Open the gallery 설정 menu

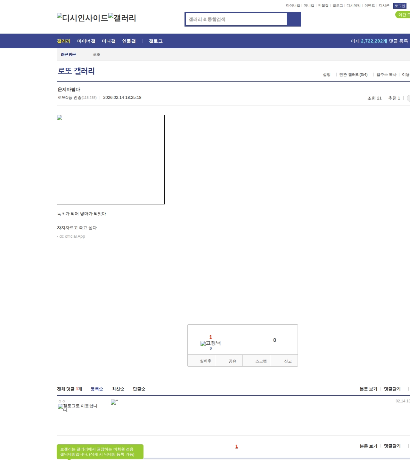[327, 75]
